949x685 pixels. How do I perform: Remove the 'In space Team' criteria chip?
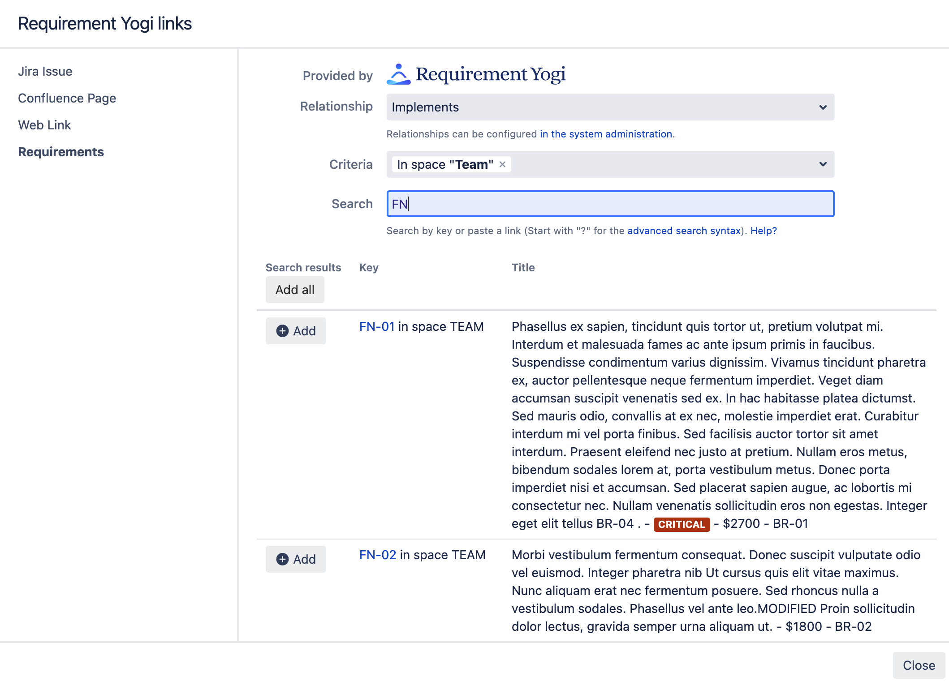coord(502,164)
